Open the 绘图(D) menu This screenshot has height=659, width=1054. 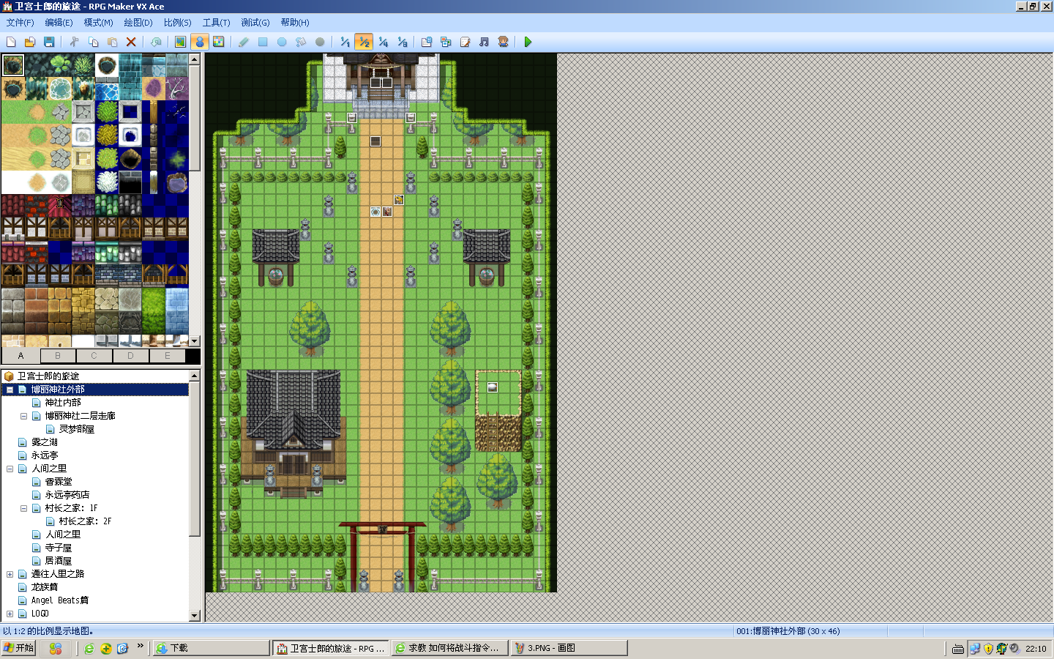pyautogui.click(x=138, y=23)
